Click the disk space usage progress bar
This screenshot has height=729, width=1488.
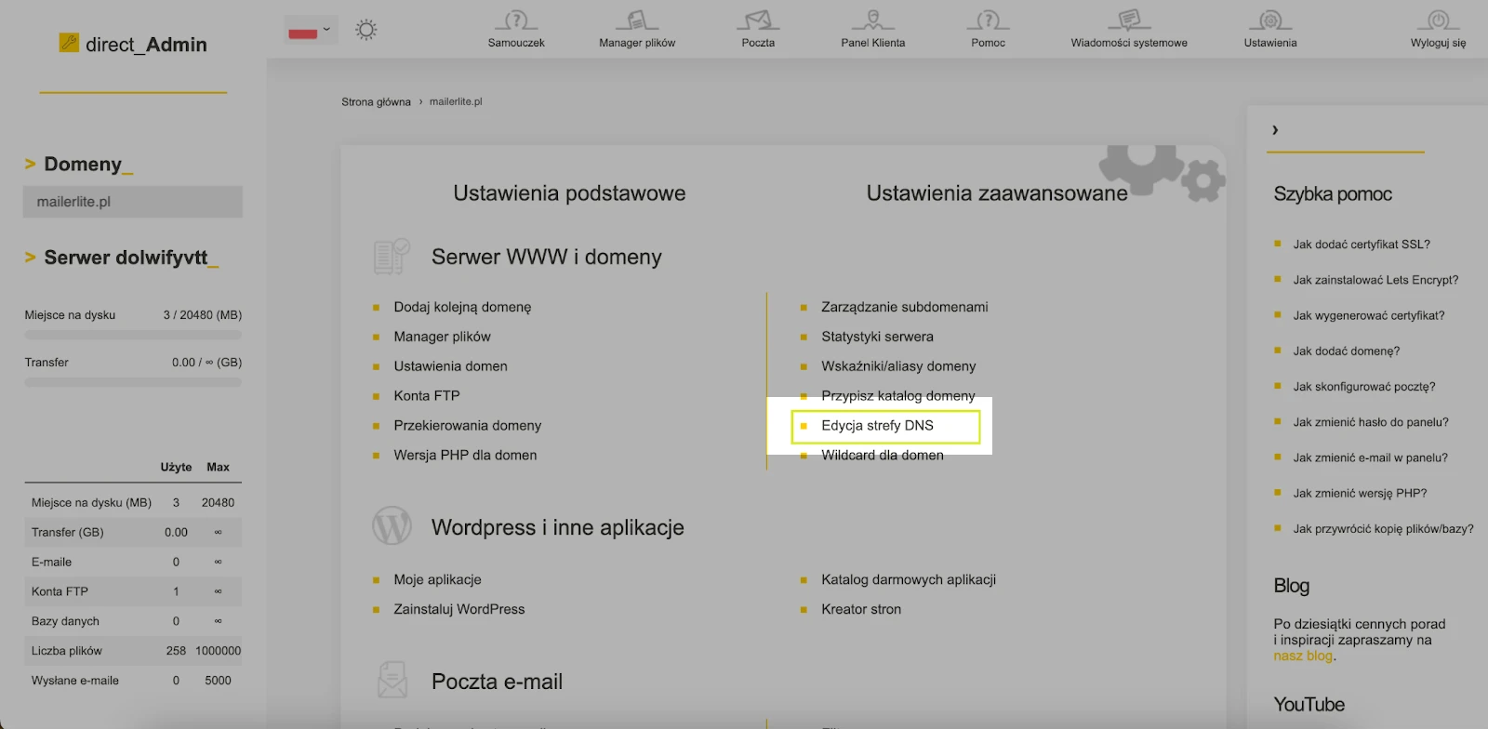coord(132,335)
